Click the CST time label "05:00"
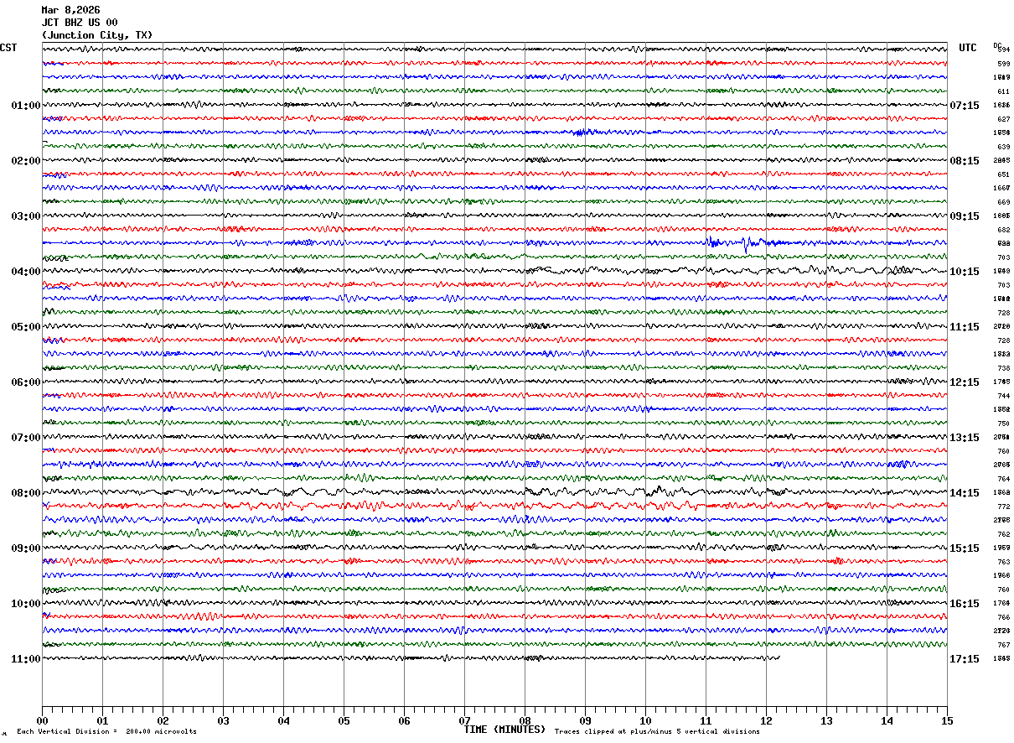1014x743 pixels. pos(25,327)
